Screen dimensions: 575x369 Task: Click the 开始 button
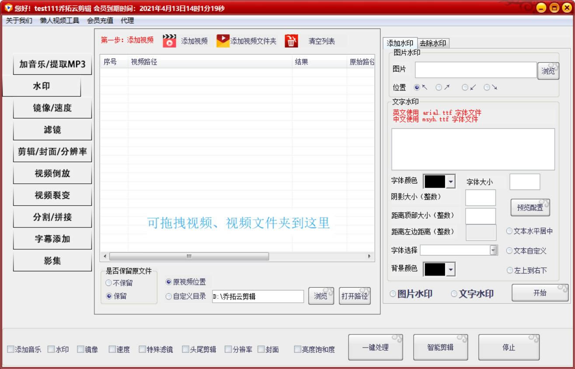coord(540,293)
